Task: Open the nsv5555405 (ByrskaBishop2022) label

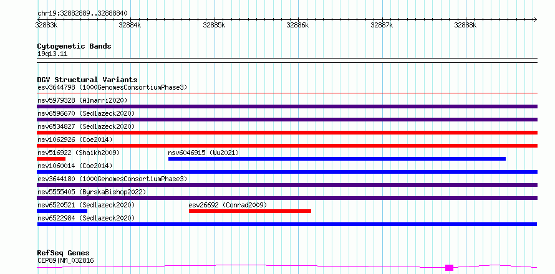Action: pos(92,192)
